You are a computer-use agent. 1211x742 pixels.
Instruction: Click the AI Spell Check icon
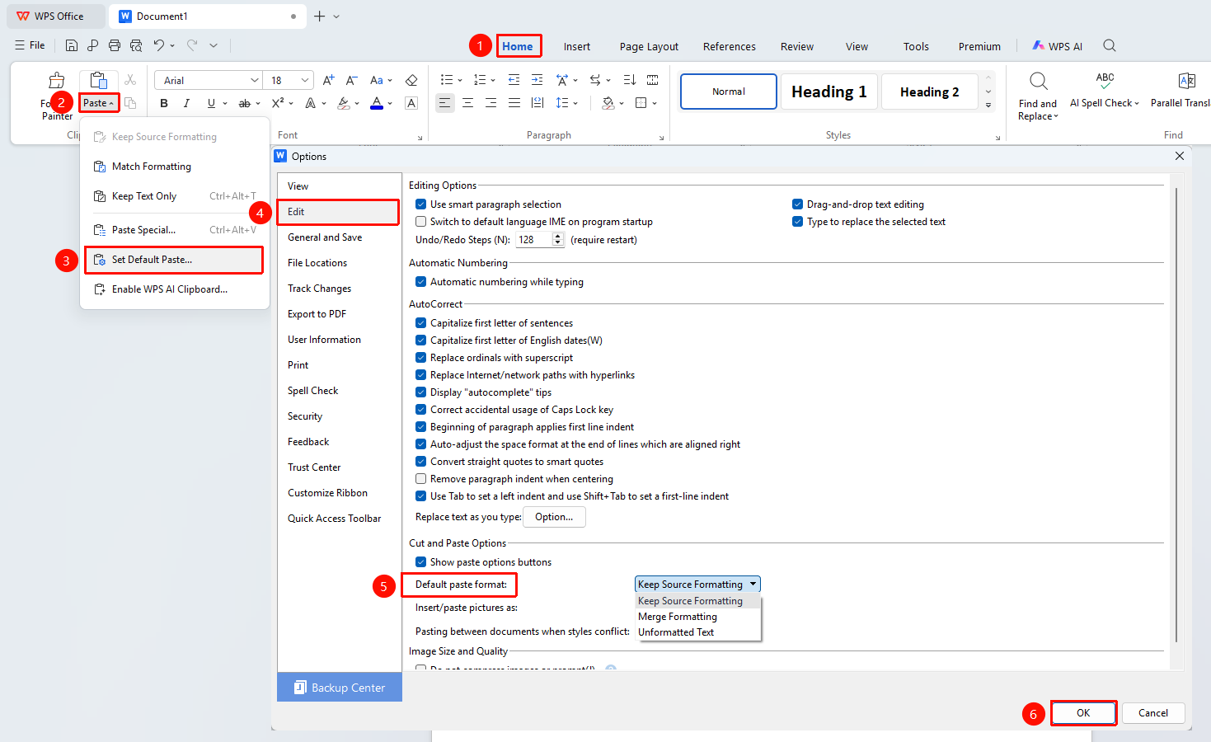[1105, 81]
